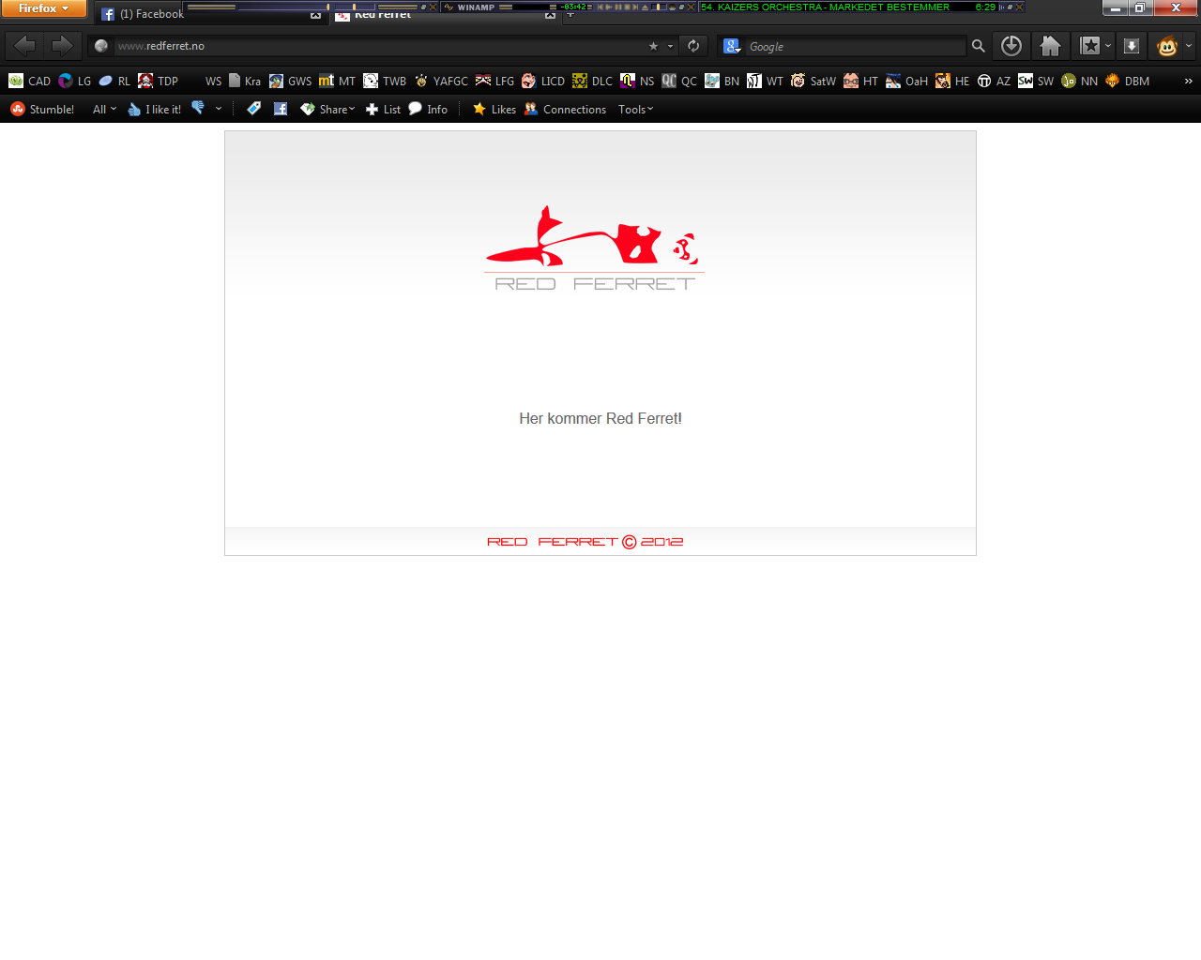This screenshot has width=1201, height=960.
Task: Click the List button
Action: 383,110
